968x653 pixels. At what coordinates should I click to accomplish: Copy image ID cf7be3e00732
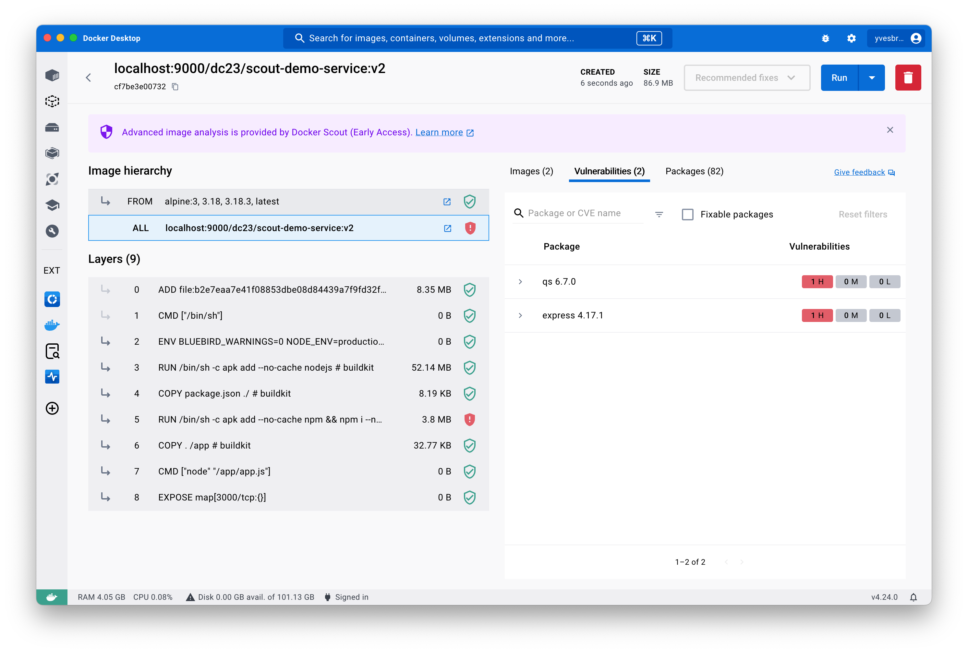pyautogui.click(x=175, y=87)
